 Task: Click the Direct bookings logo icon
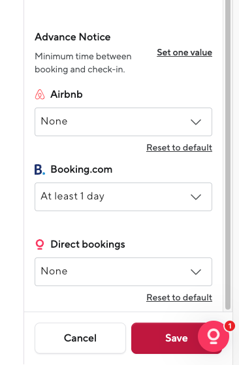click(40, 244)
